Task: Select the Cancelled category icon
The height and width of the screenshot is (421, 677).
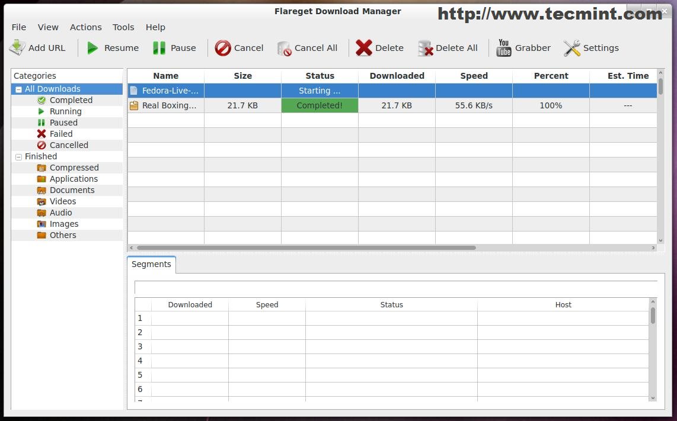Action: [x=41, y=145]
